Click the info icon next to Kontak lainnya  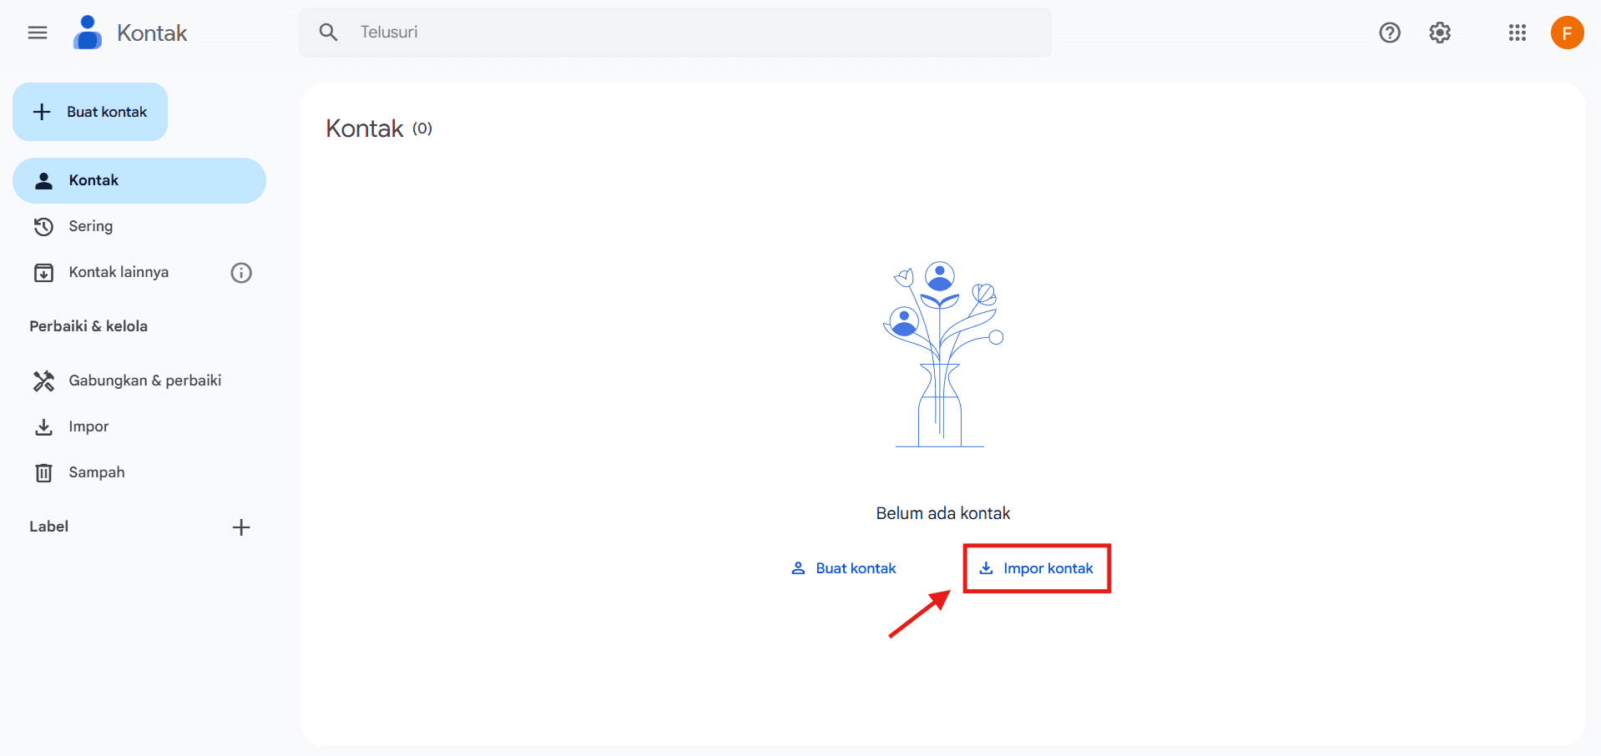click(x=240, y=272)
